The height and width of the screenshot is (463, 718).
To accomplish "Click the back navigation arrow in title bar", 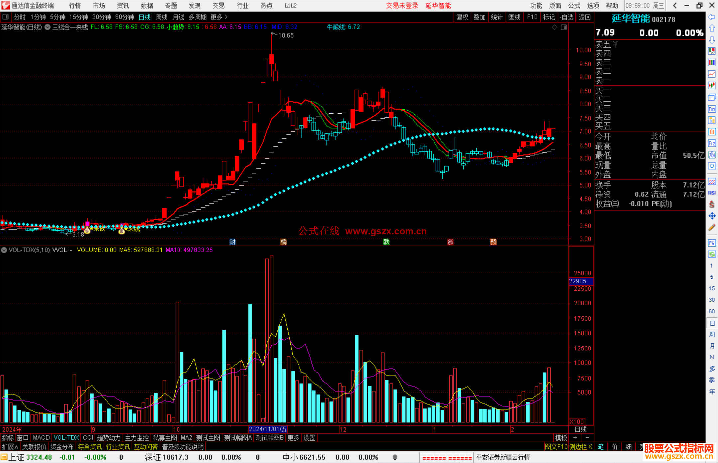I will [x=675, y=5].
